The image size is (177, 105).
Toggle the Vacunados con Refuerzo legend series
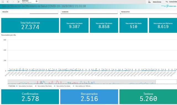[82, 86]
